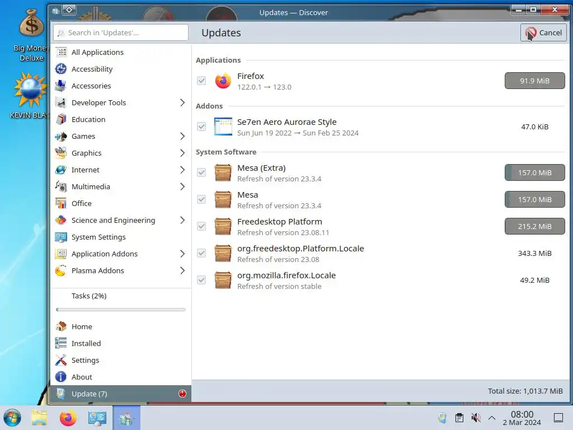Image resolution: width=573 pixels, height=430 pixels.
Task: Click the All Applications sidebar icon
Action: (x=61, y=52)
